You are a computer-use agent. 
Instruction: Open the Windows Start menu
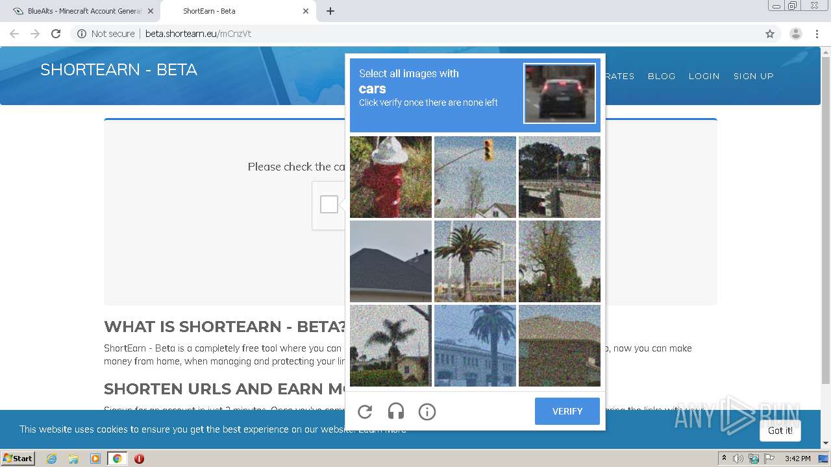point(18,458)
